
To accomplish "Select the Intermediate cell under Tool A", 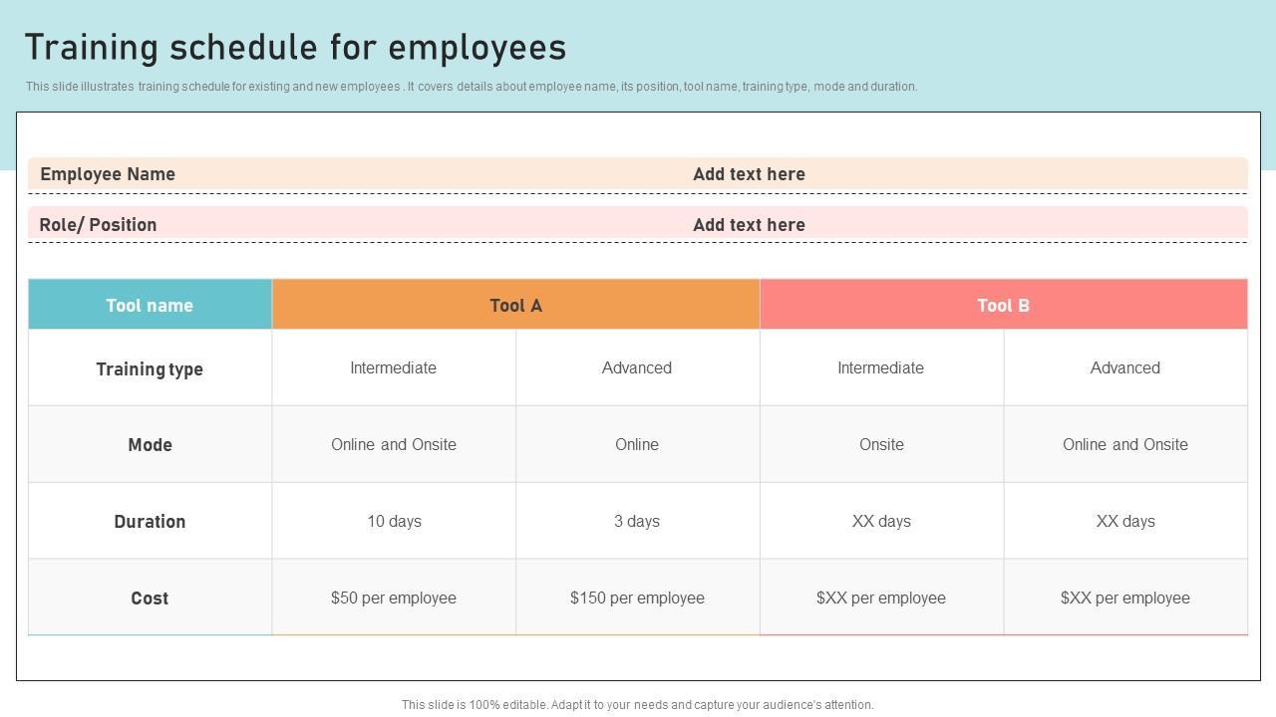I will coord(393,368).
